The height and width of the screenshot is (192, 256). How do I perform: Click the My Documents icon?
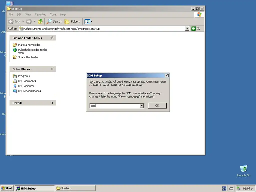click(x=15, y=81)
